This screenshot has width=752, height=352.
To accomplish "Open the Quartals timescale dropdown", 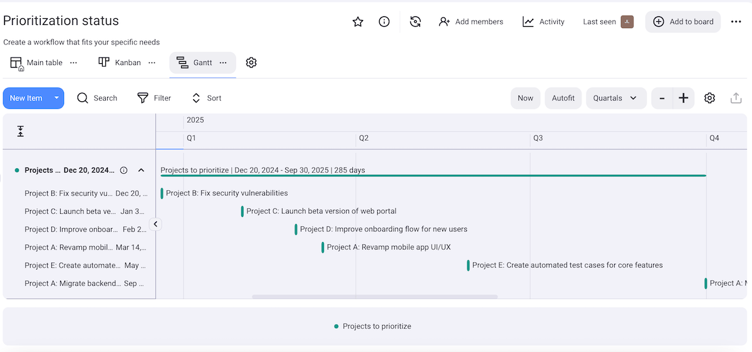I will pos(615,98).
